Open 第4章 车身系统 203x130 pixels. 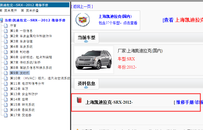coord(21,47)
